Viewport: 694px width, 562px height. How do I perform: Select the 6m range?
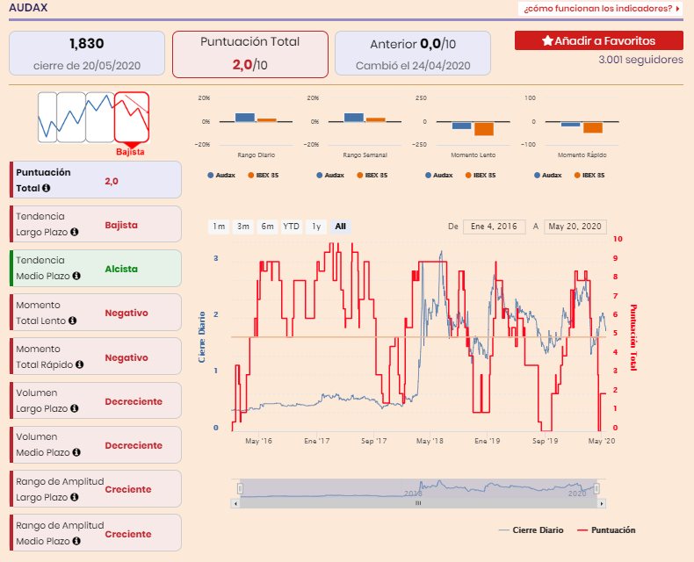click(267, 227)
